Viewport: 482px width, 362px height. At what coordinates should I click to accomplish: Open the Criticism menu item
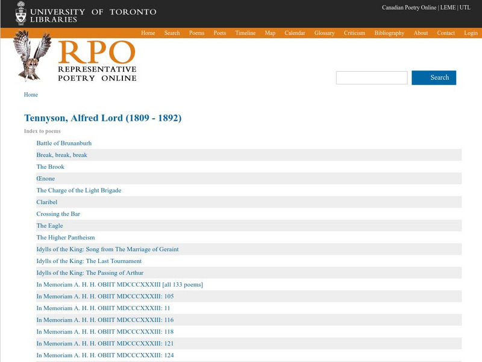(x=354, y=33)
